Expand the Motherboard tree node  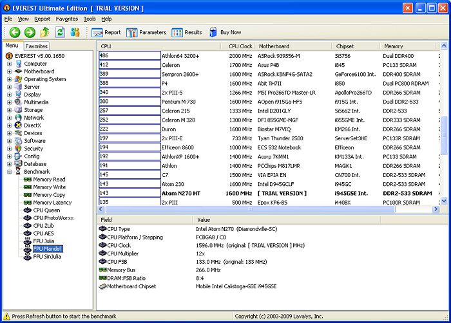9,71
